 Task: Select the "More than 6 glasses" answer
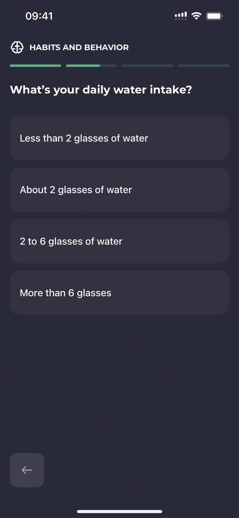click(x=119, y=293)
